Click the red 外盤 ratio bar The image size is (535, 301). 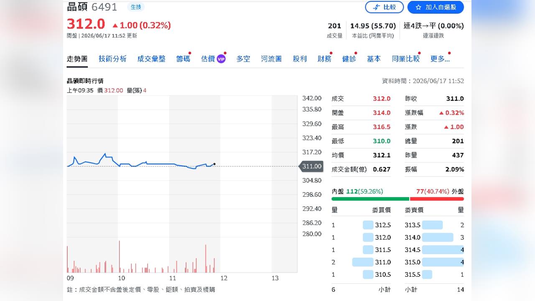[x=437, y=199]
